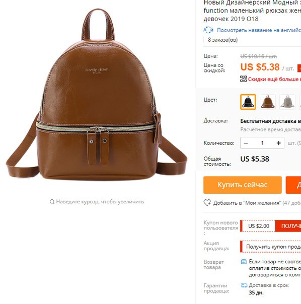The height and width of the screenshot is (304, 301).
Task: Click the QR code icon beside the extra discounts text
Action: [244, 79]
